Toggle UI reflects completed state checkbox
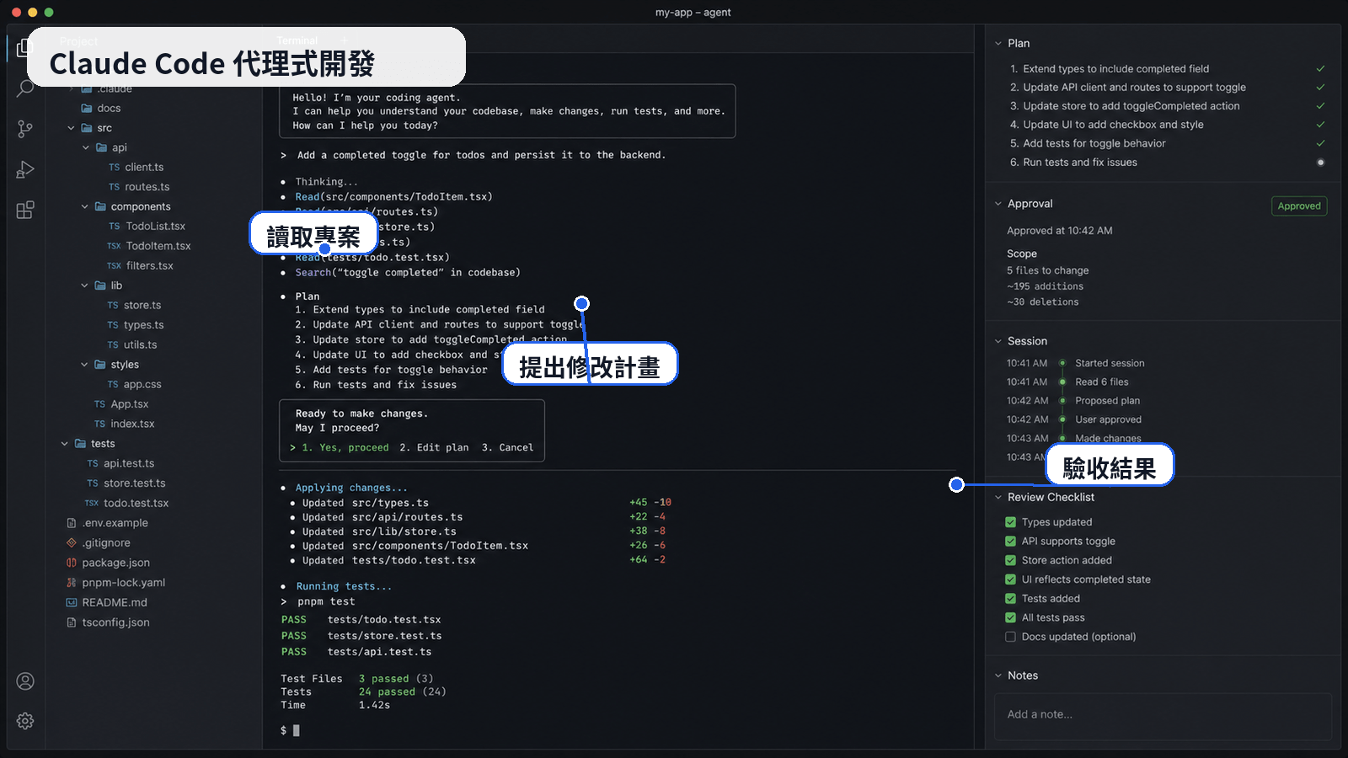 pyautogui.click(x=1010, y=579)
